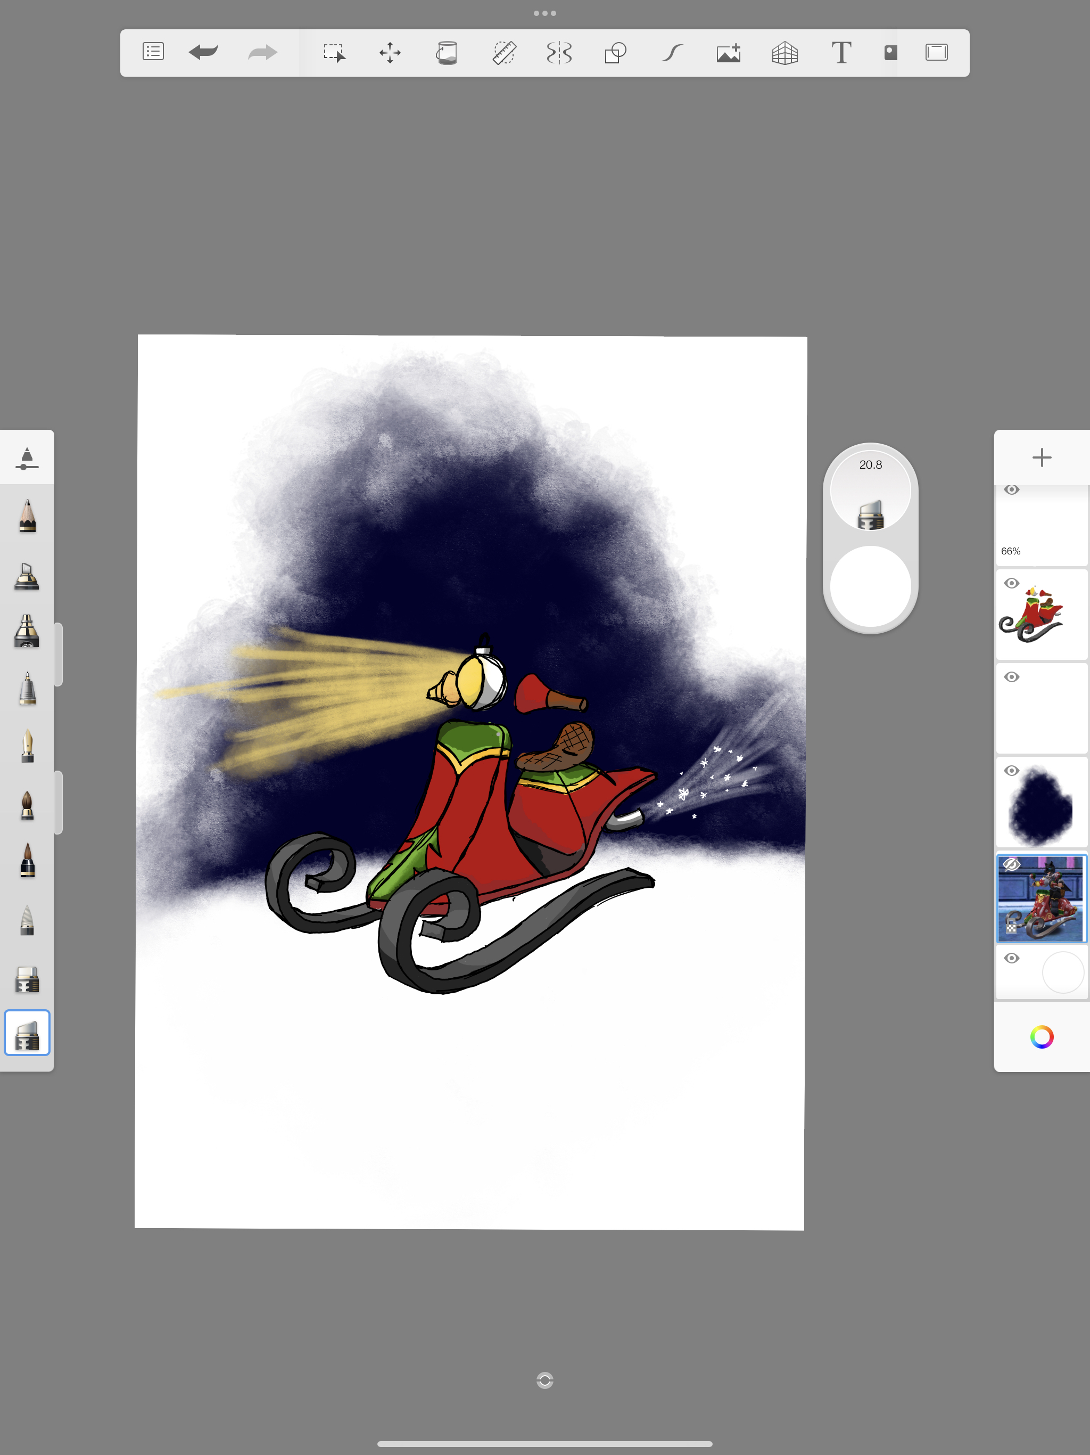Select the flood fill bucket tool
This screenshot has height=1455, width=1090.
tap(447, 53)
